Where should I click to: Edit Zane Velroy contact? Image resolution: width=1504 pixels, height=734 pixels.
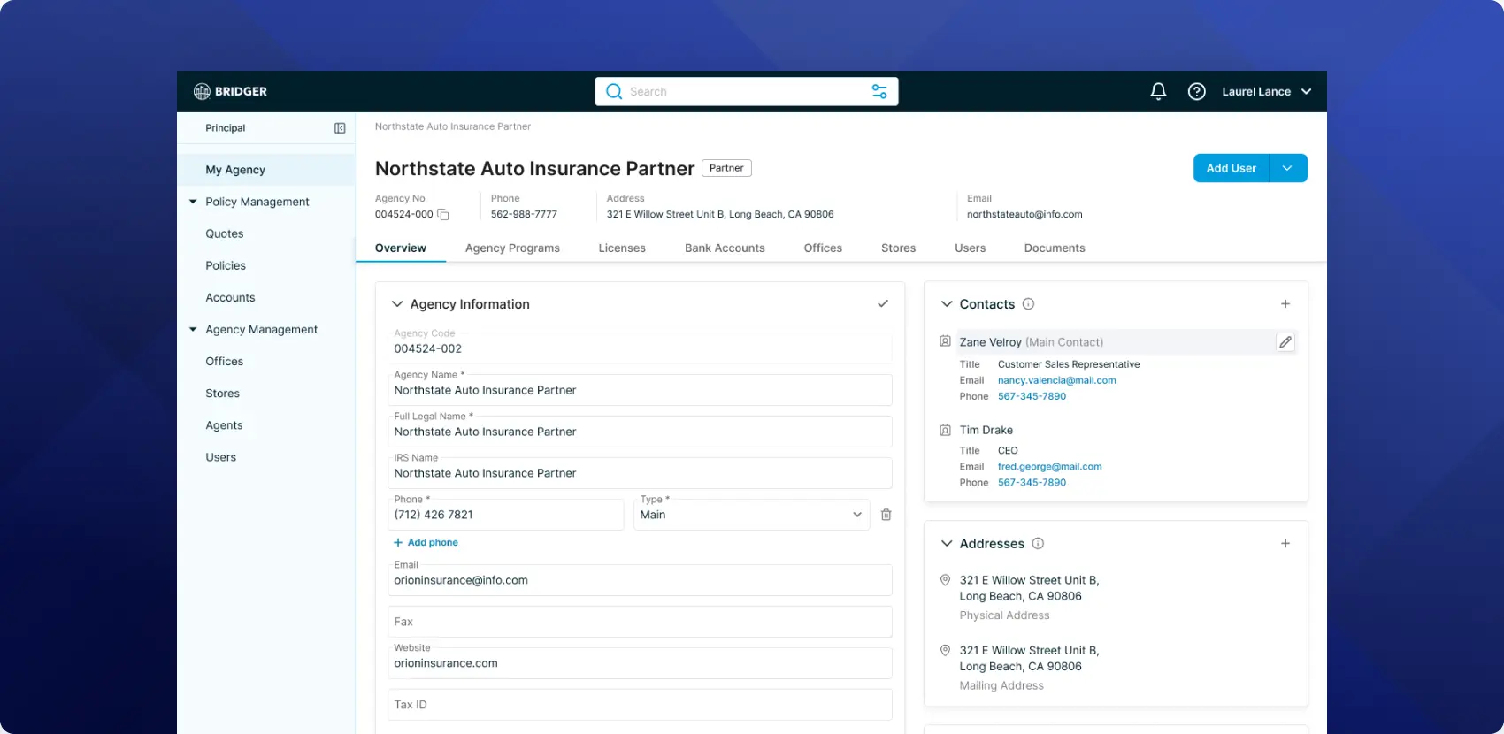[x=1285, y=342]
